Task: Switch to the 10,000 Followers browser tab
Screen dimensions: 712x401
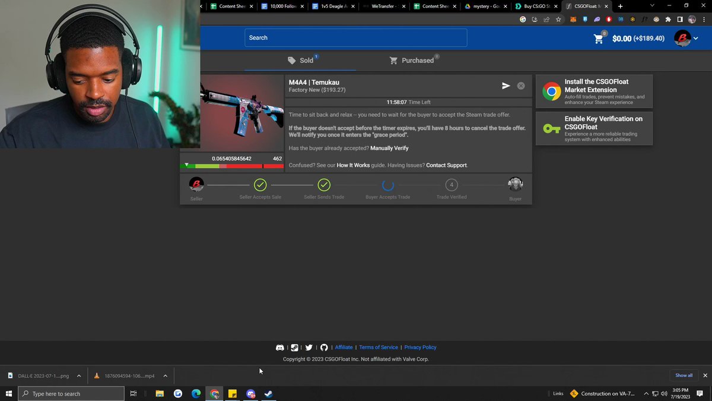Action: (x=282, y=6)
